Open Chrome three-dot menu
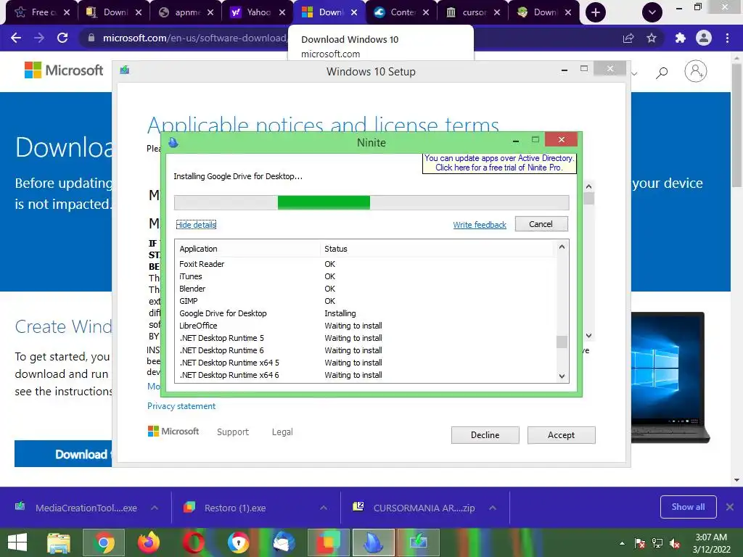The height and width of the screenshot is (557, 743). click(727, 38)
